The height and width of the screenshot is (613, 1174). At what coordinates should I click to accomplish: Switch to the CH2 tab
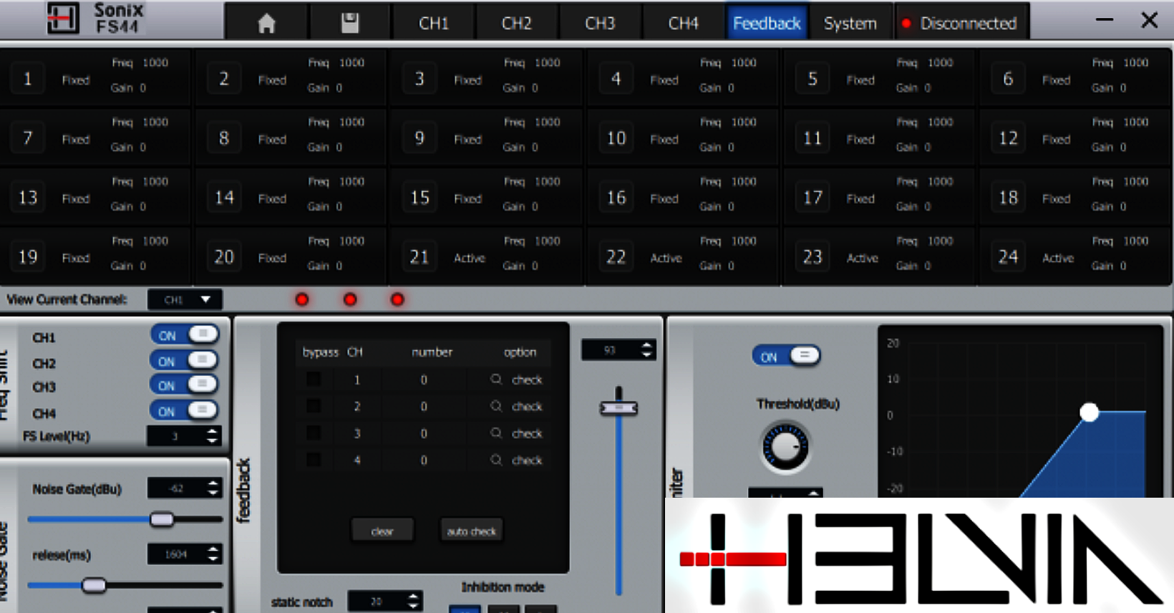tap(516, 24)
